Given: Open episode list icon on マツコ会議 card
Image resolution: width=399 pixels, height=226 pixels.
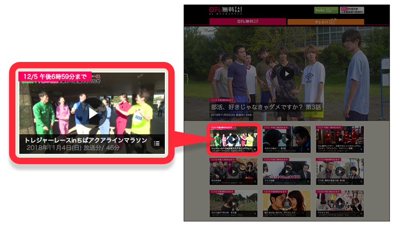Looking at the screenshot, I should pyautogui.click(x=308, y=182).
